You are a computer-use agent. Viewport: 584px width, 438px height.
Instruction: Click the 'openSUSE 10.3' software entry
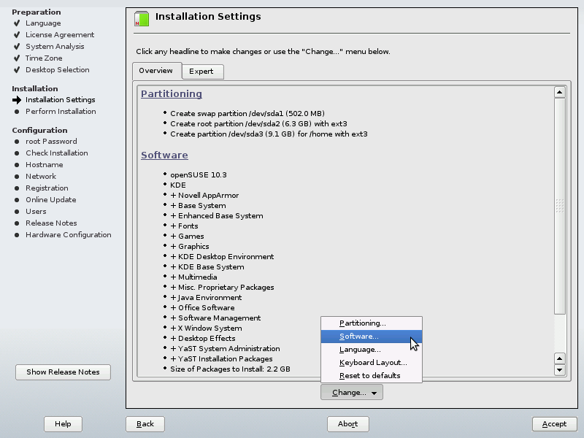198,175
